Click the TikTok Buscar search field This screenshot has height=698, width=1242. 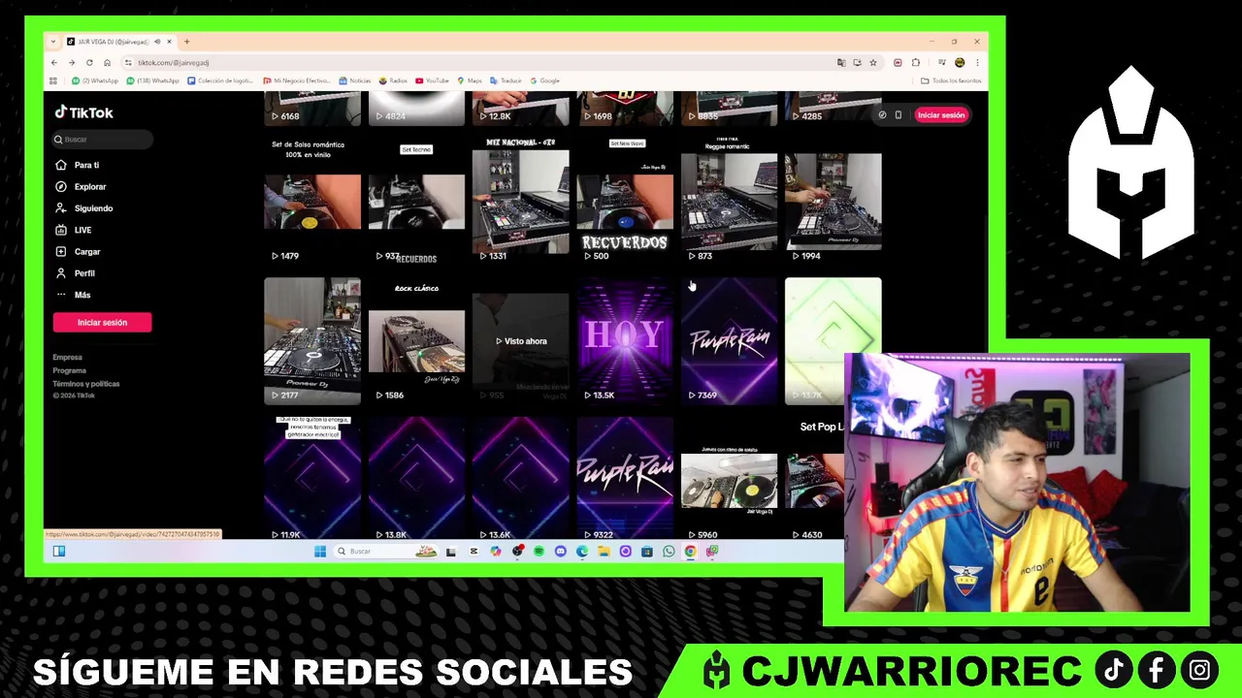(103, 140)
